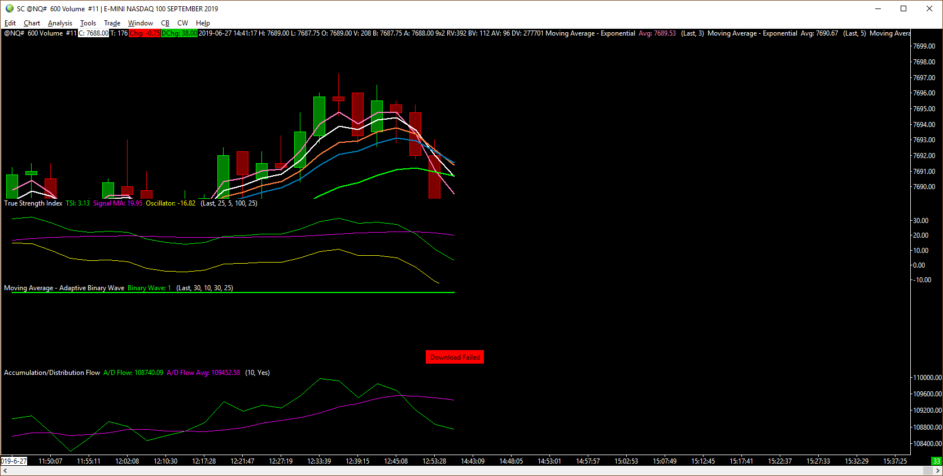This screenshot has height=476, width=943.
Task: Click the Adaptive Binary Wave study label
Action: [64, 288]
